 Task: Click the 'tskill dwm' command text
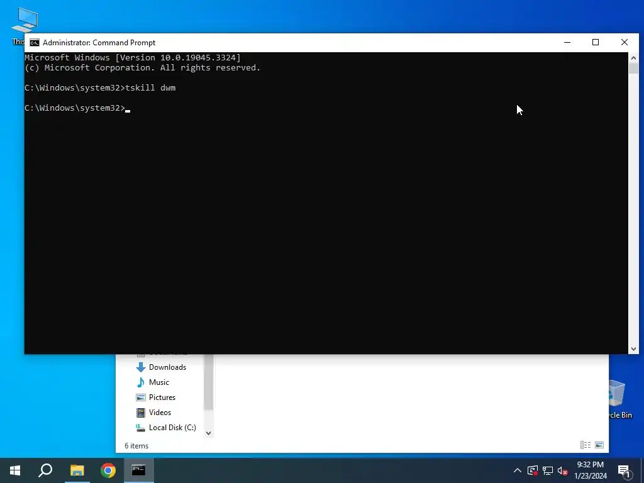(x=150, y=88)
